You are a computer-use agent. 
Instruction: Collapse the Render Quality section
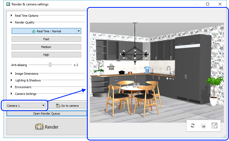pos(11,22)
